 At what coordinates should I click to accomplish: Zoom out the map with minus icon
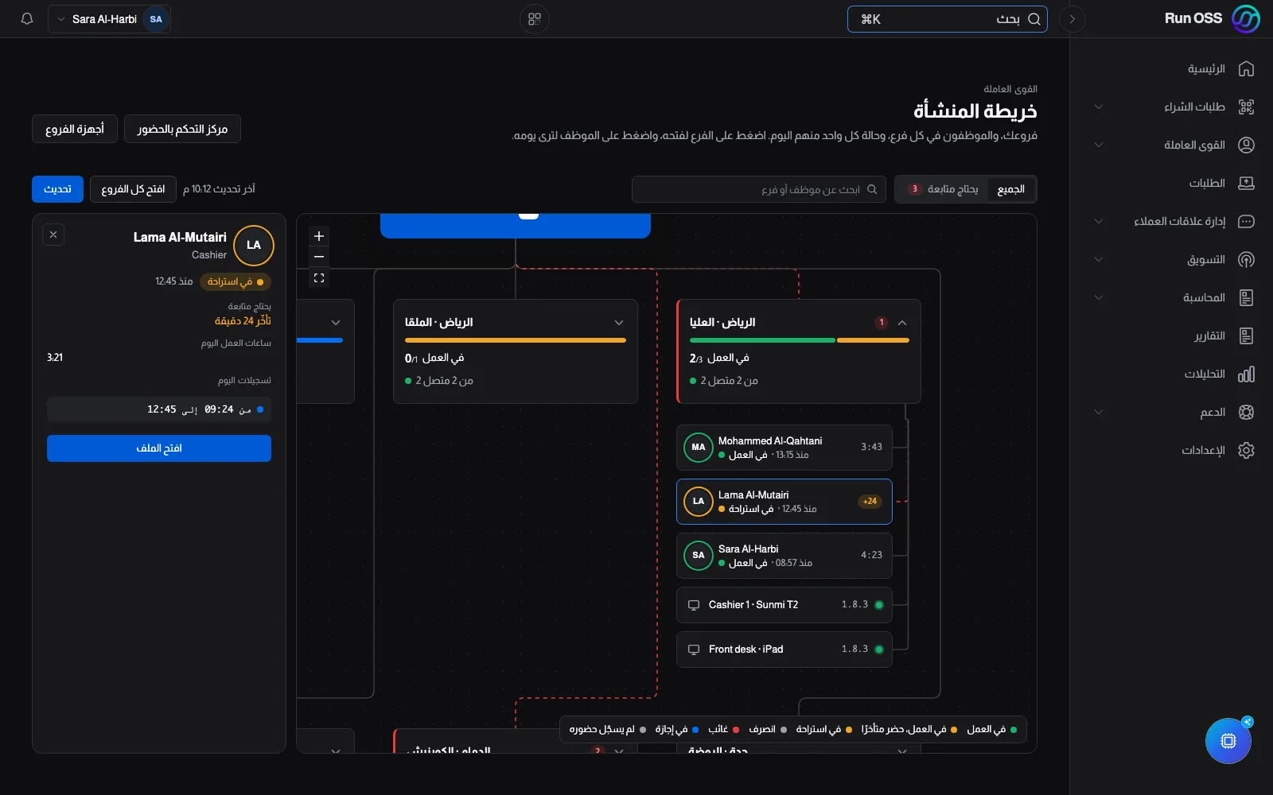(319, 257)
